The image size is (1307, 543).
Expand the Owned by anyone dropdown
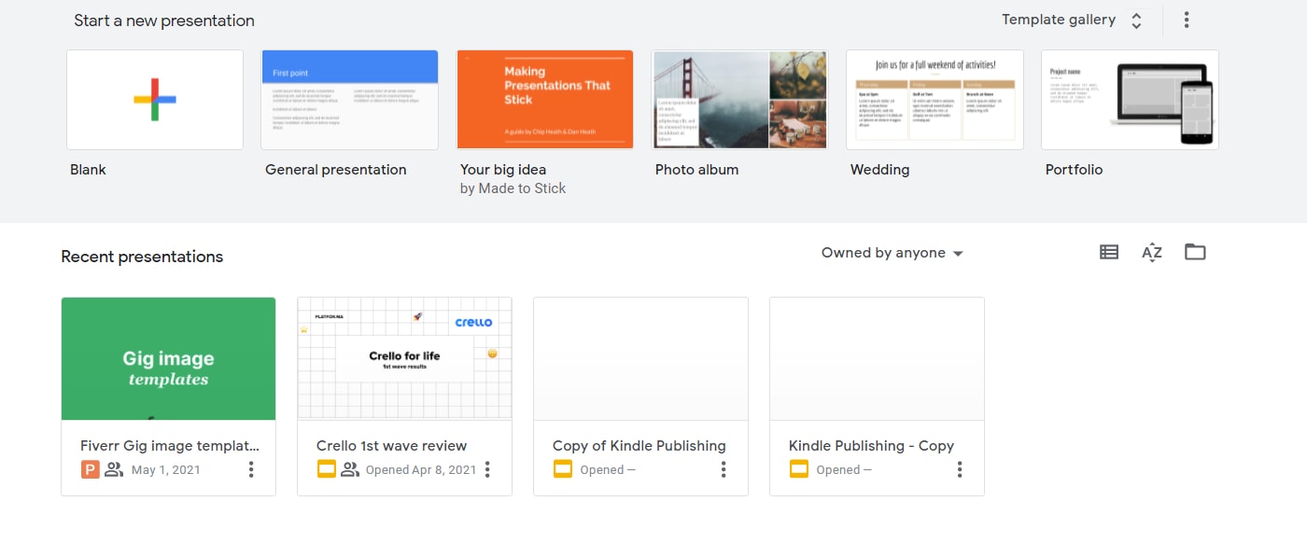[892, 253]
